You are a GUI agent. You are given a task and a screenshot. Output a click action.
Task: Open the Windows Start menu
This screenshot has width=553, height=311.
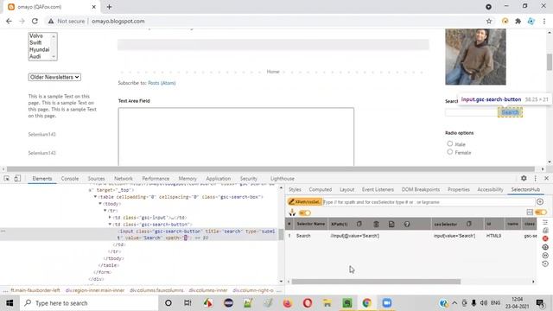point(10,303)
